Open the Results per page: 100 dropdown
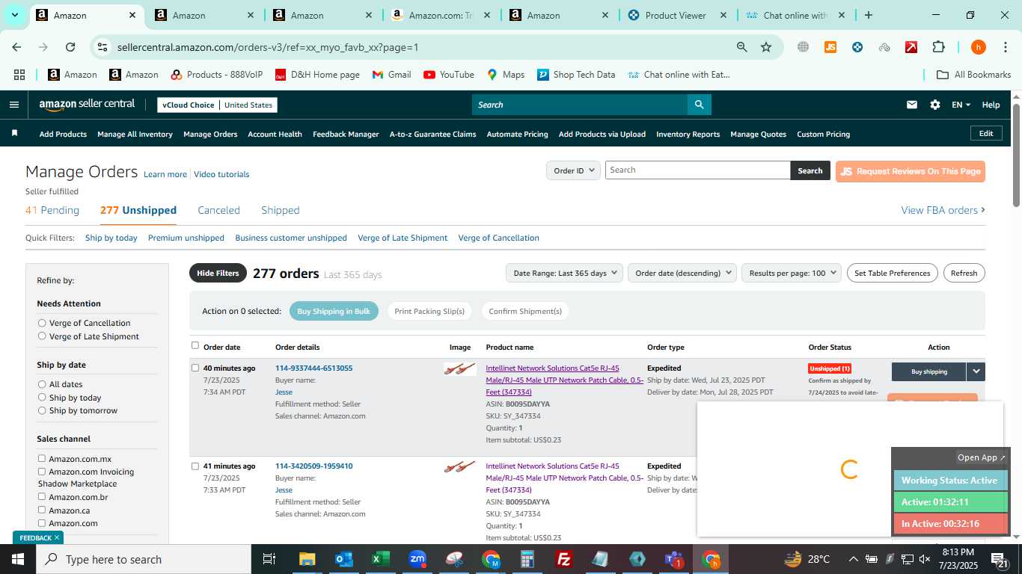Image resolution: width=1022 pixels, height=574 pixels. point(792,273)
